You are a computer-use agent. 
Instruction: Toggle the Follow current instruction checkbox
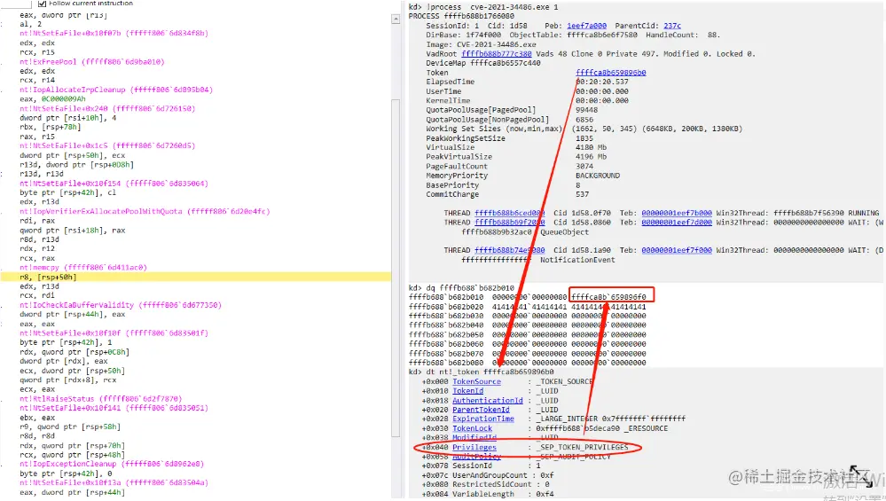pyautogui.click(x=42, y=3)
